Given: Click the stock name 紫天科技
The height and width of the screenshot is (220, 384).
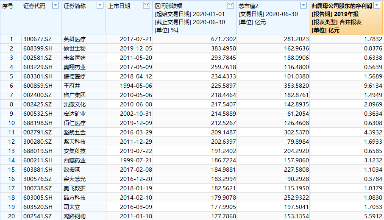Looking at the screenshot, I should click(75, 142).
